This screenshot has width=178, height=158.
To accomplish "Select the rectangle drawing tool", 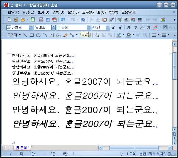I will tap(32, 35).
